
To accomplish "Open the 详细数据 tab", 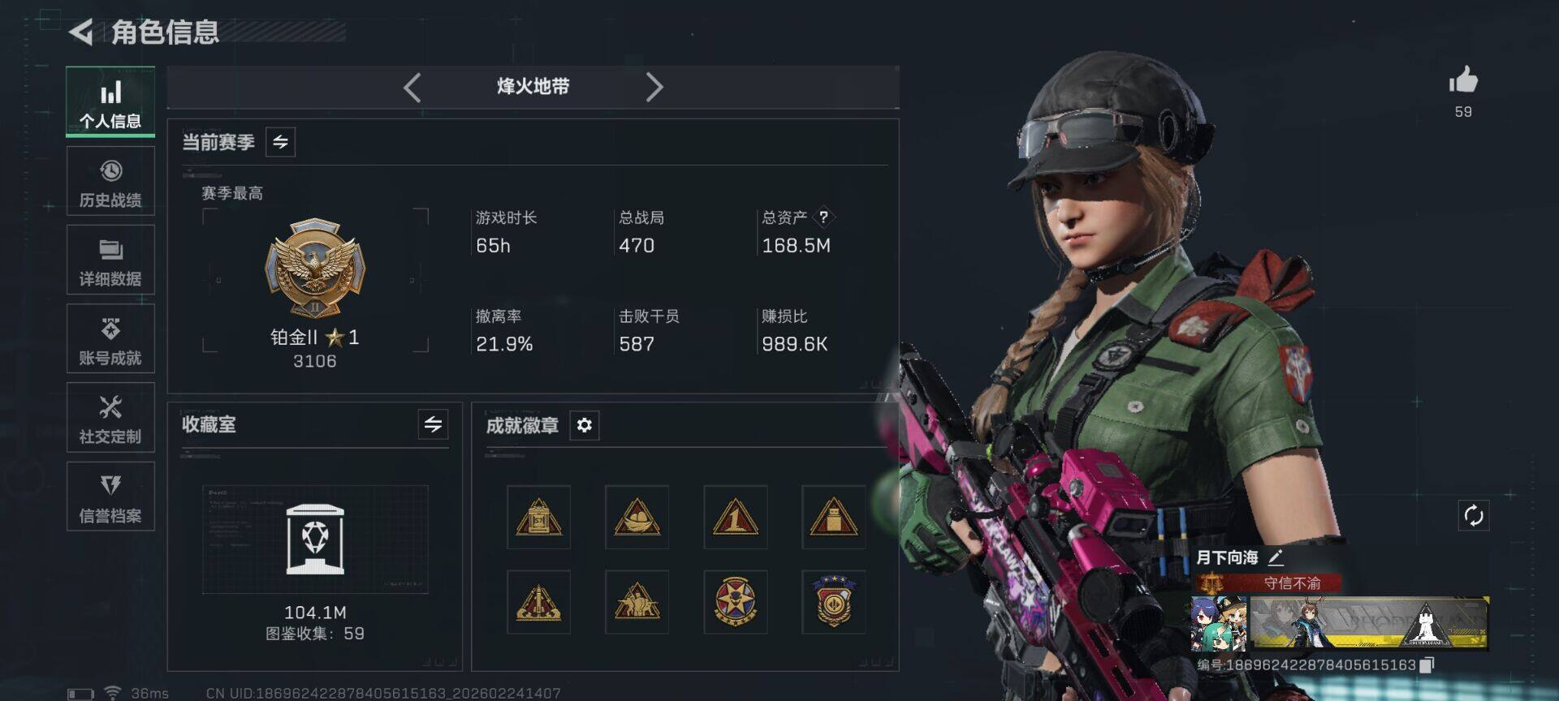I will (x=110, y=260).
